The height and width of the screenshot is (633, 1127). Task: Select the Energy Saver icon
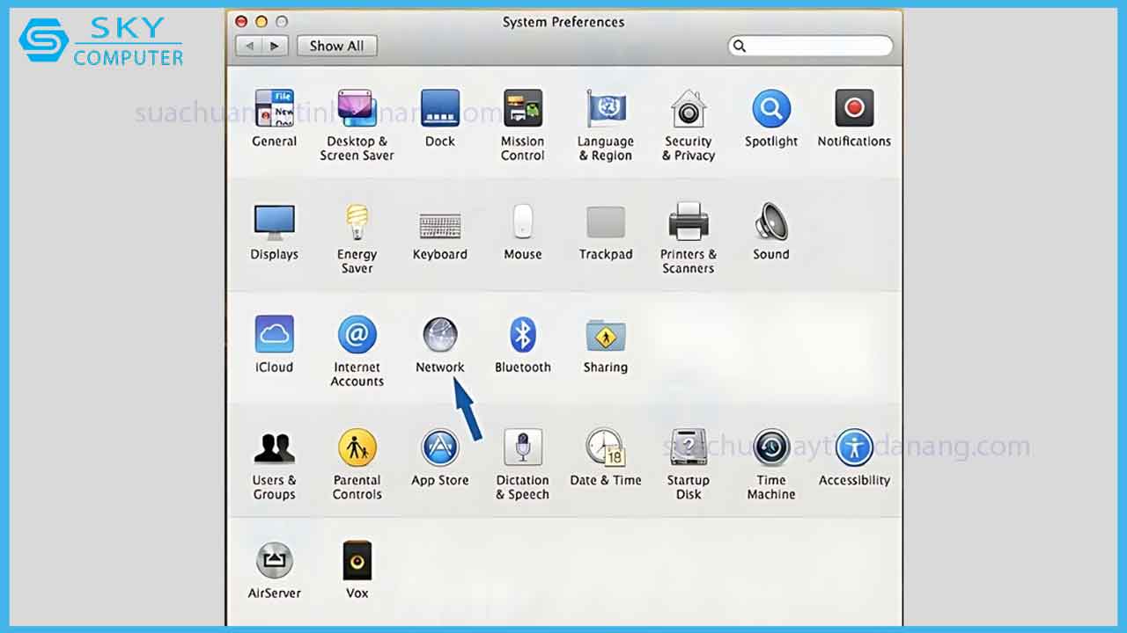[357, 223]
